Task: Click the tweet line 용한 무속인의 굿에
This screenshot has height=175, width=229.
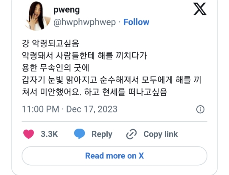Action: tap(56, 68)
